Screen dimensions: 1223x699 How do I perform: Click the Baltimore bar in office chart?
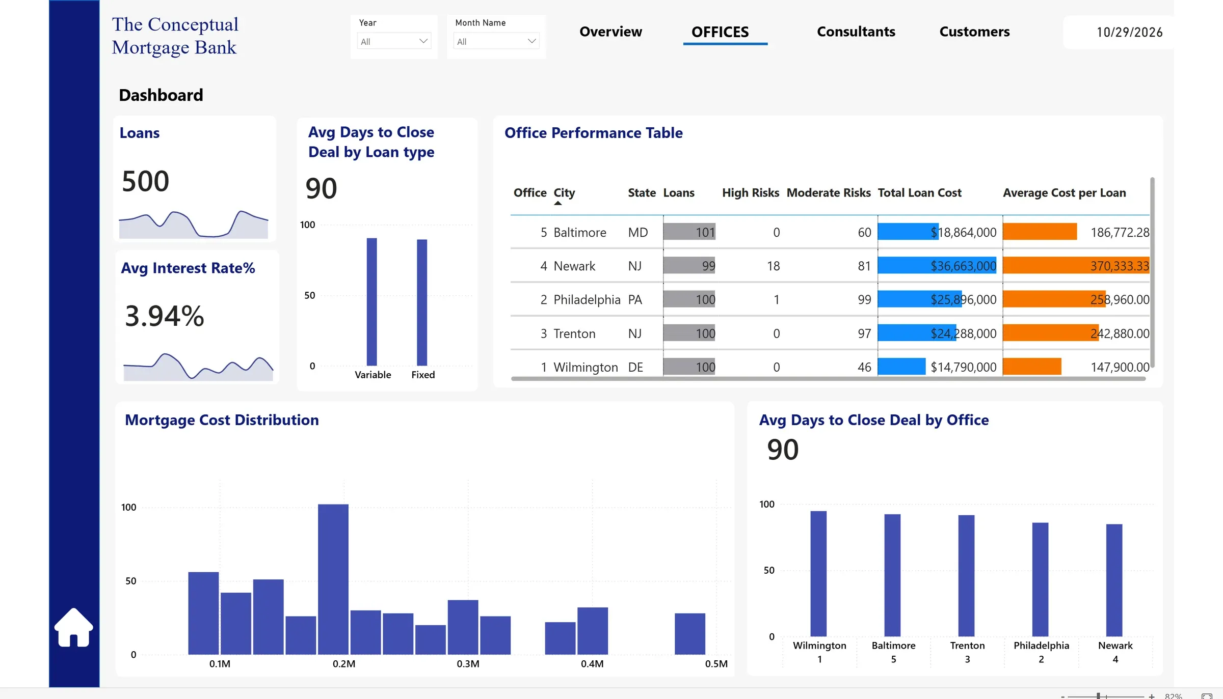tap(892, 575)
